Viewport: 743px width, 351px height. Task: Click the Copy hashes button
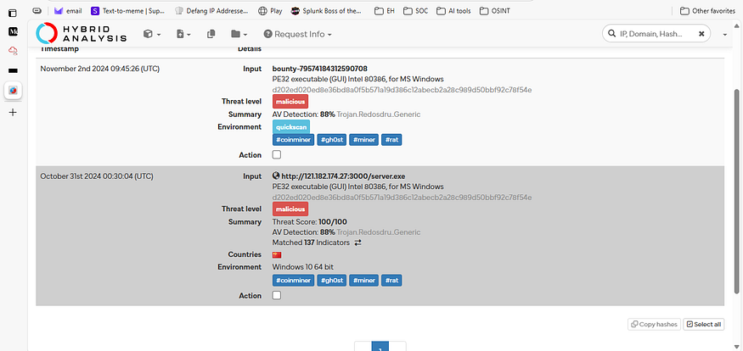[x=654, y=324]
